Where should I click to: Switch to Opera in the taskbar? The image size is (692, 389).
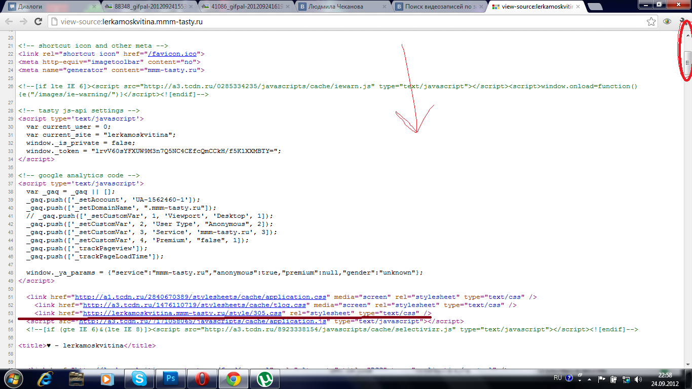(202, 379)
